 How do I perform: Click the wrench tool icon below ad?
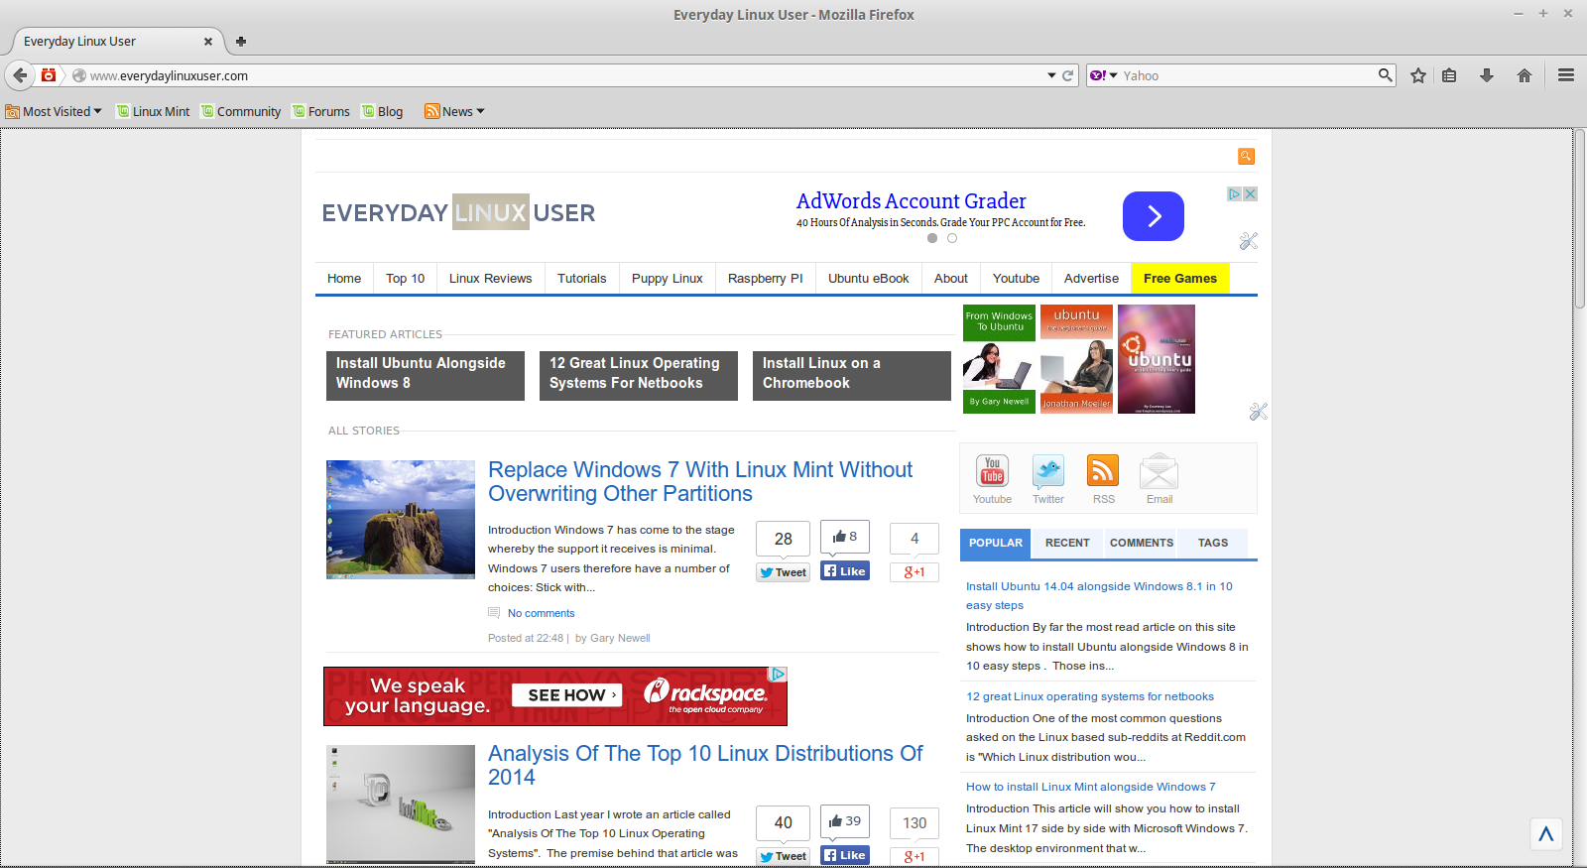point(1249,241)
